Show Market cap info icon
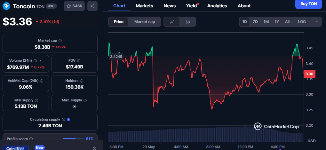Screen dimensions: 326x150 pyautogui.click(x=60, y=41)
